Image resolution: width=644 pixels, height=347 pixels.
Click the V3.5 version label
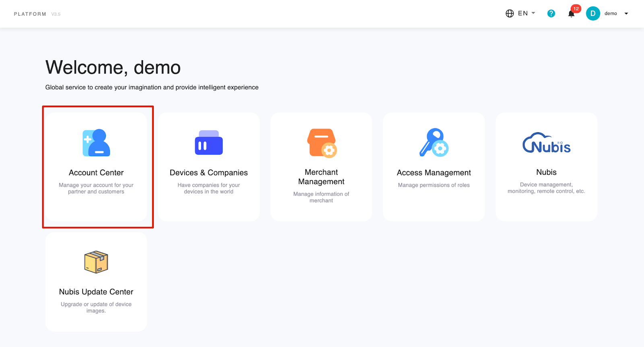coord(56,14)
